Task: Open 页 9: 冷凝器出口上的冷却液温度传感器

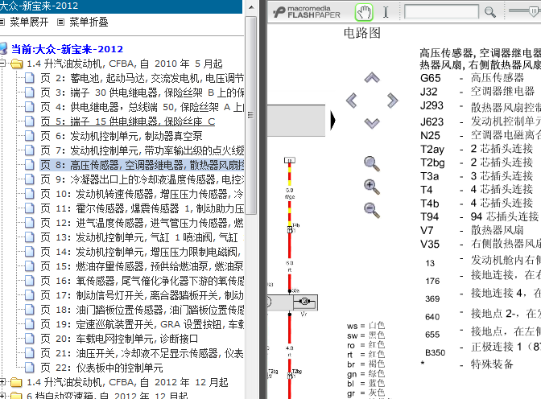Action: point(142,179)
